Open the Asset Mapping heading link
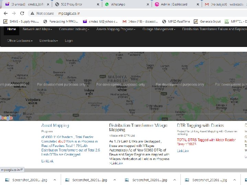 (x=55, y=125)
